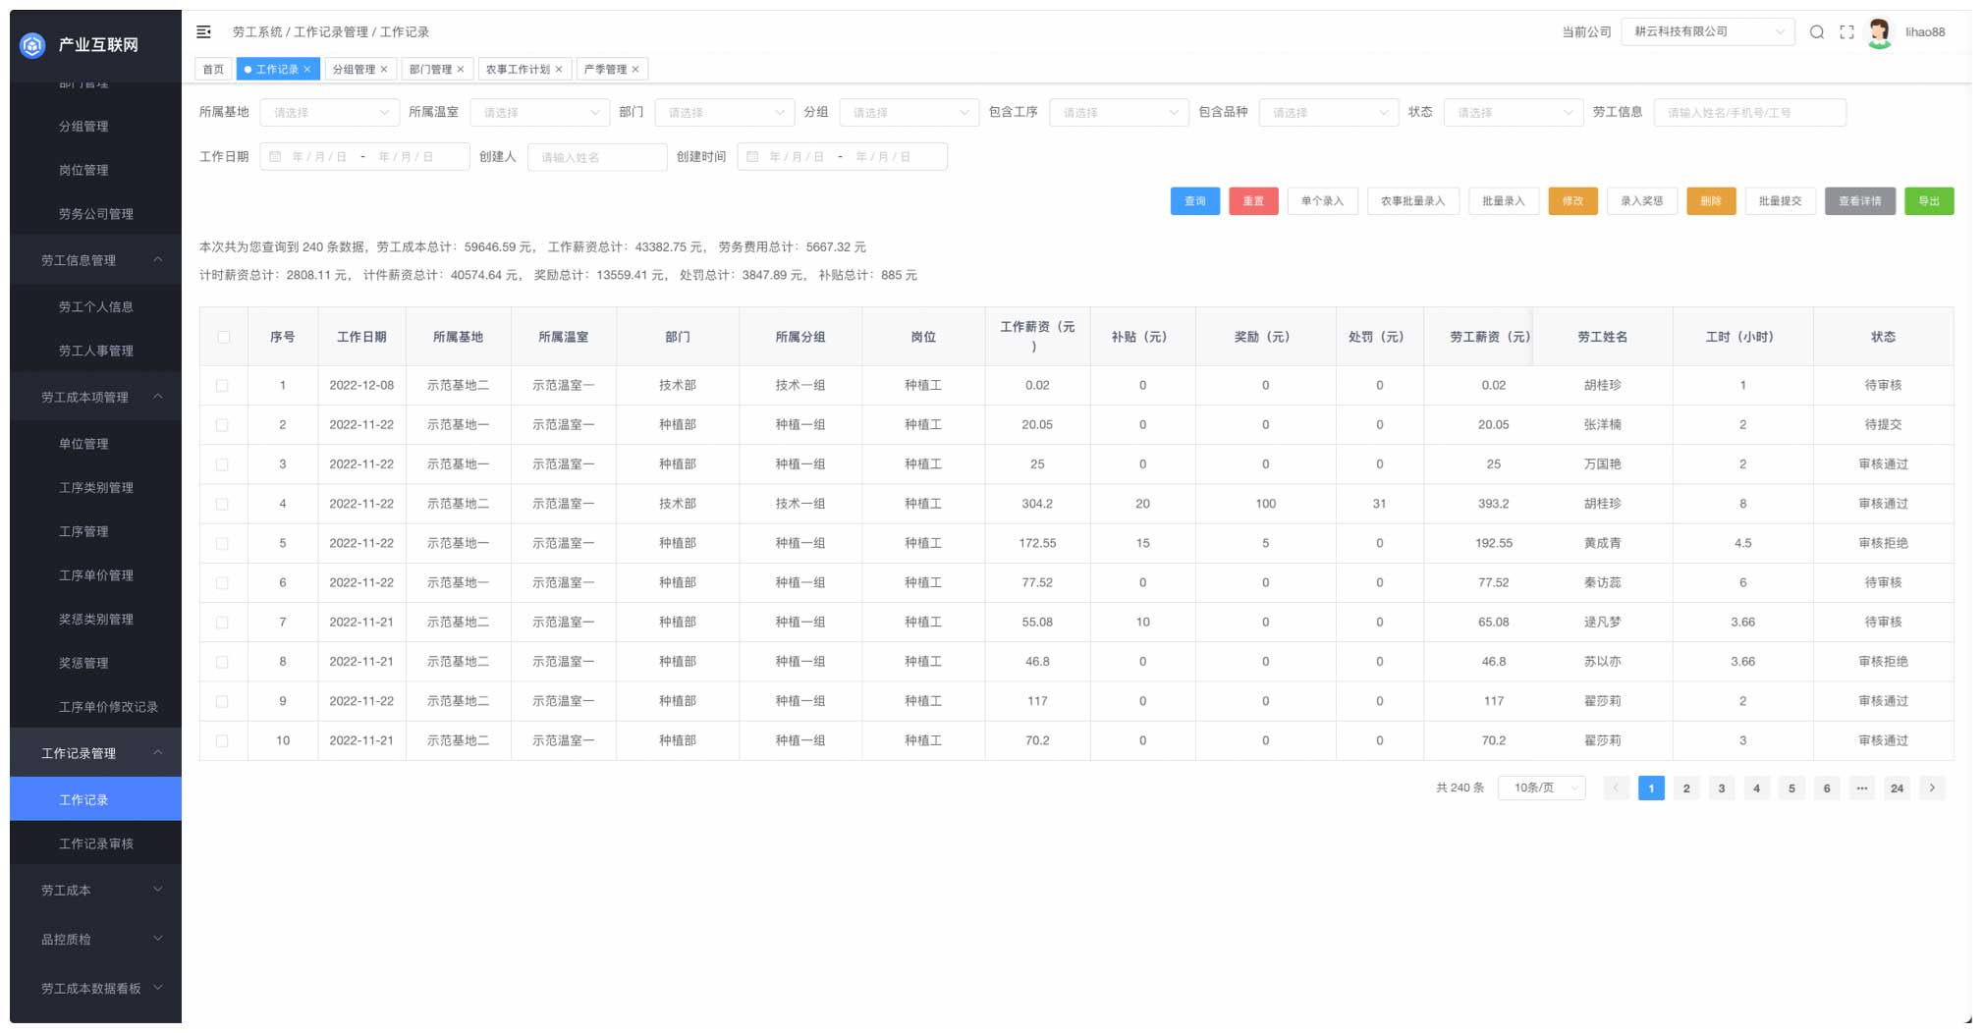Open the 包含品种 filter dropdown
The image size is (1984, 1033).
click(1329, 113)
